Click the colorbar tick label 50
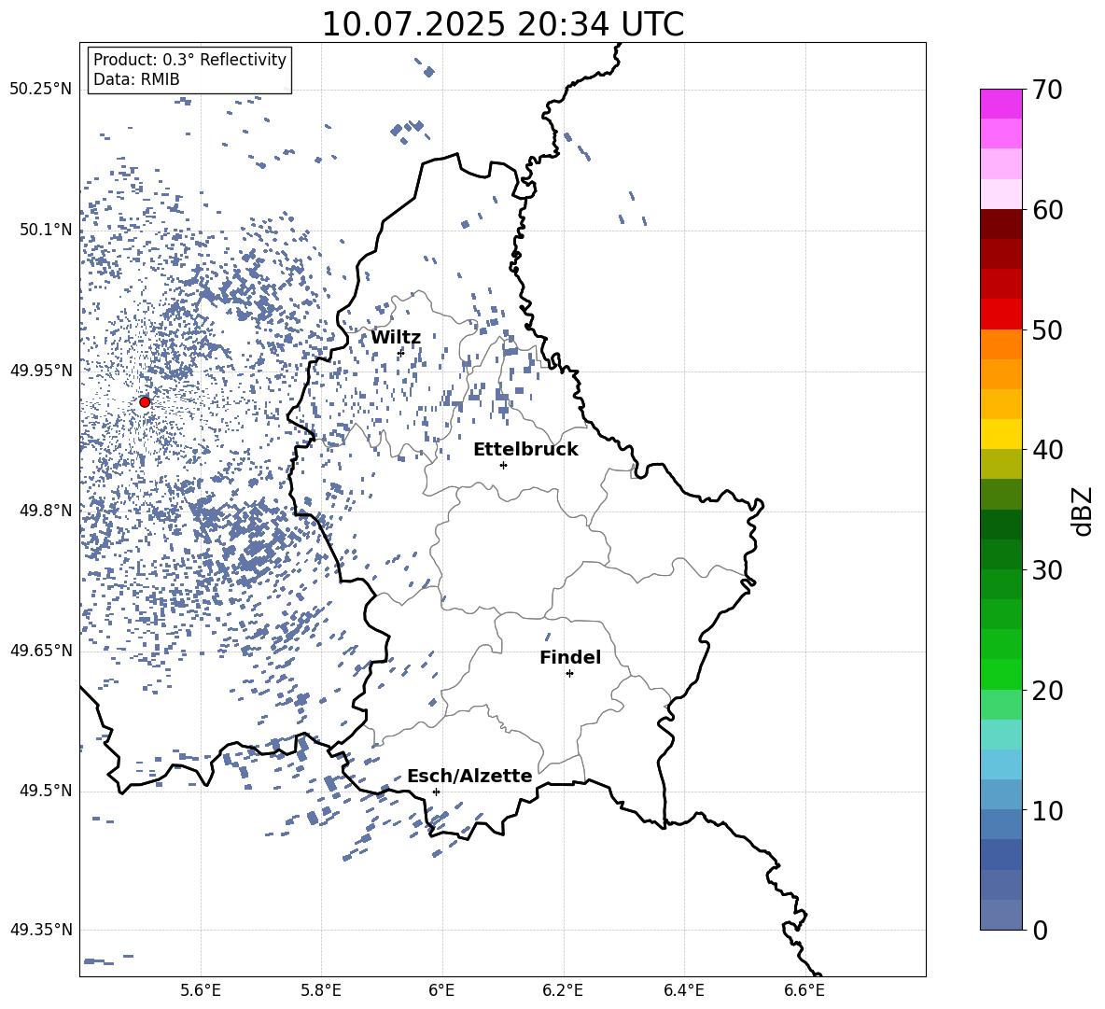 1047,329
